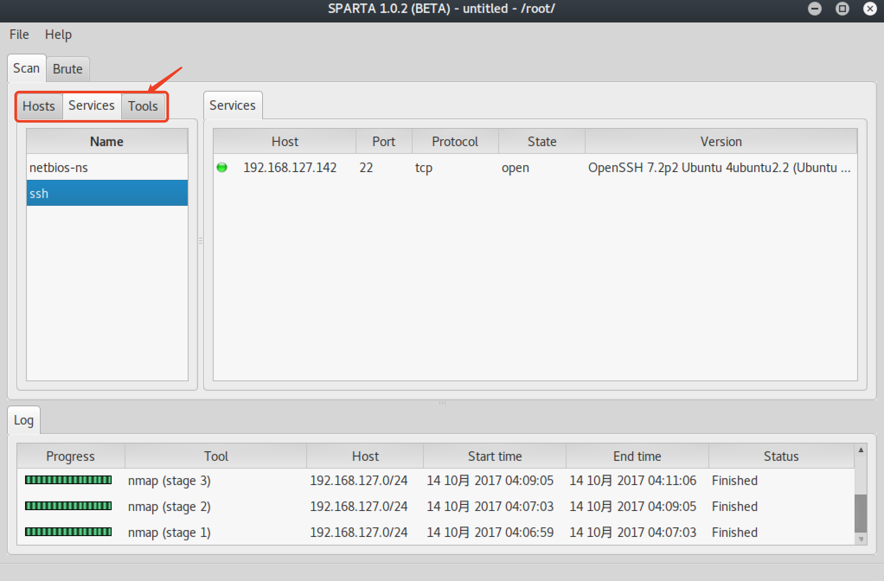Minimize the SPARTA window

814,9
